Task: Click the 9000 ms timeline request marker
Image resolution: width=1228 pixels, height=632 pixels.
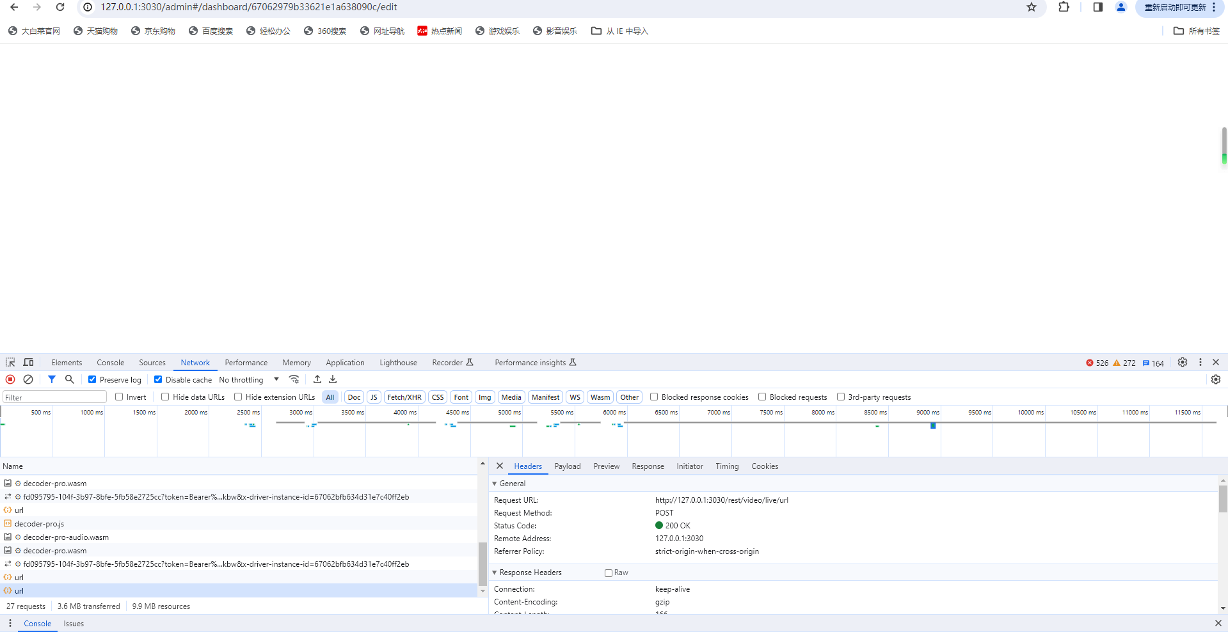Action: tap(933, 425)
